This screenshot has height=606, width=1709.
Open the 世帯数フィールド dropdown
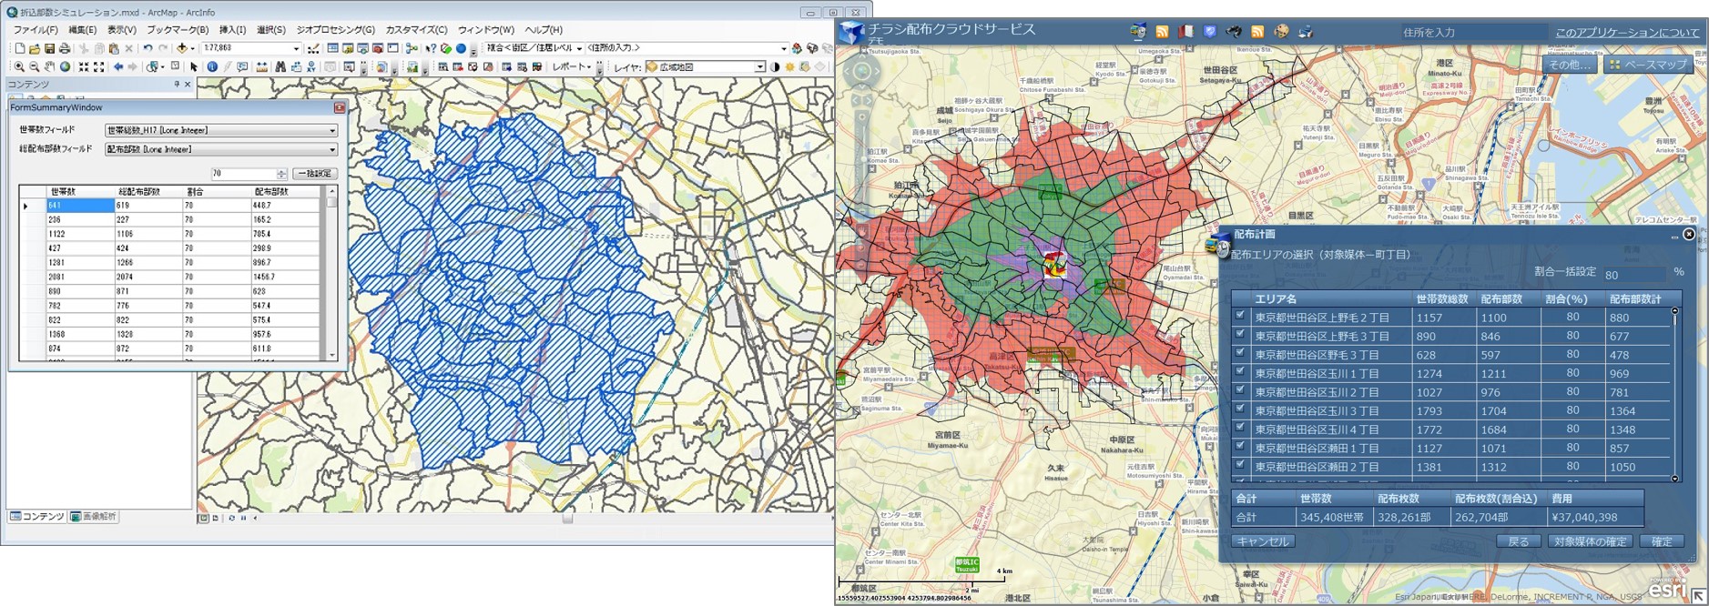331,130
